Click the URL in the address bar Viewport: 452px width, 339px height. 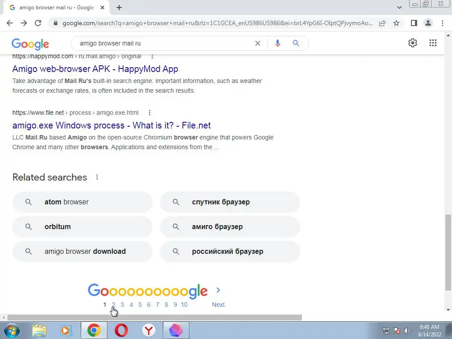(x=218, y=23)
